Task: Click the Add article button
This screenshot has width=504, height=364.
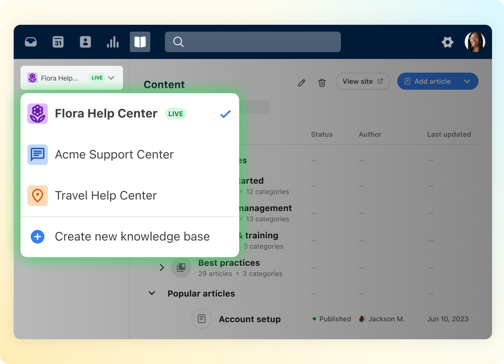Action: pyautogui.click(x=428, y=81)
